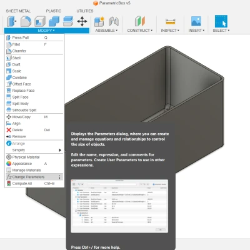Image resolution: width=250 pixels, height=250 pixels.
Task: Click the Parameters dialog preview thumbnail
Action: [x=119, y=206]
